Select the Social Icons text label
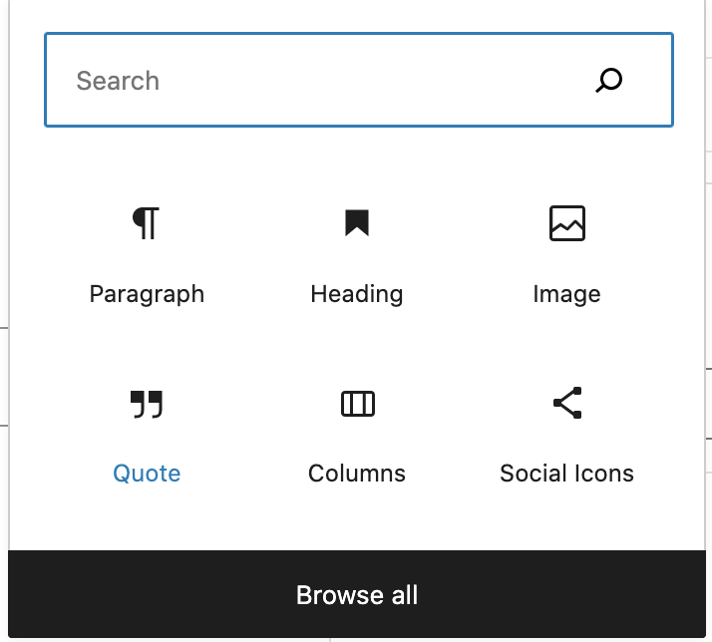This screenshot has width=712, height=642. tap(566, 474)
